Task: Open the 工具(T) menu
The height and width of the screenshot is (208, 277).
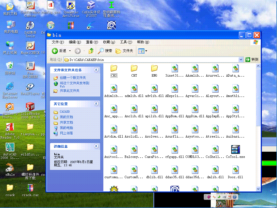Action: (x=126, y=42)
